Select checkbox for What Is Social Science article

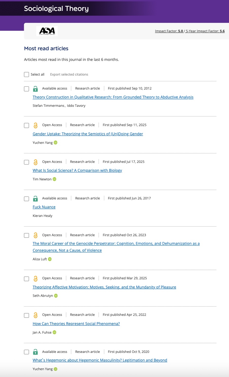point(26,162)
